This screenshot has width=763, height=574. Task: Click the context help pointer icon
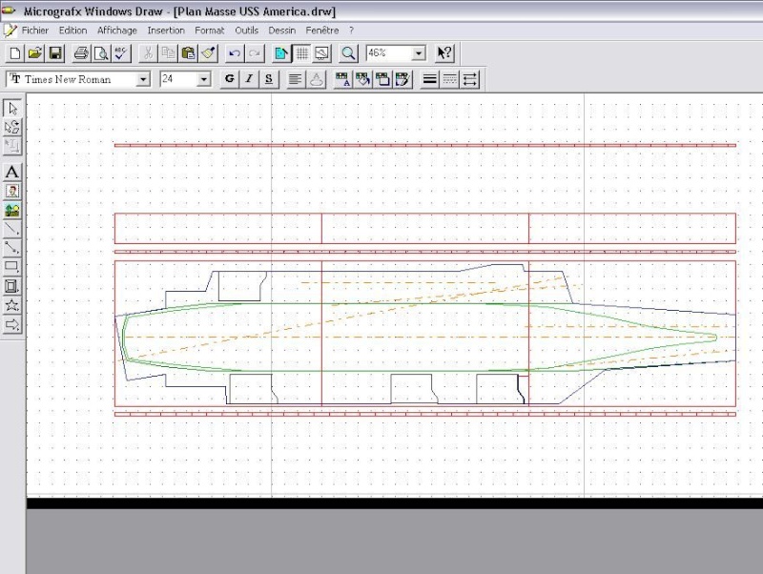click(x=444, y=53)
